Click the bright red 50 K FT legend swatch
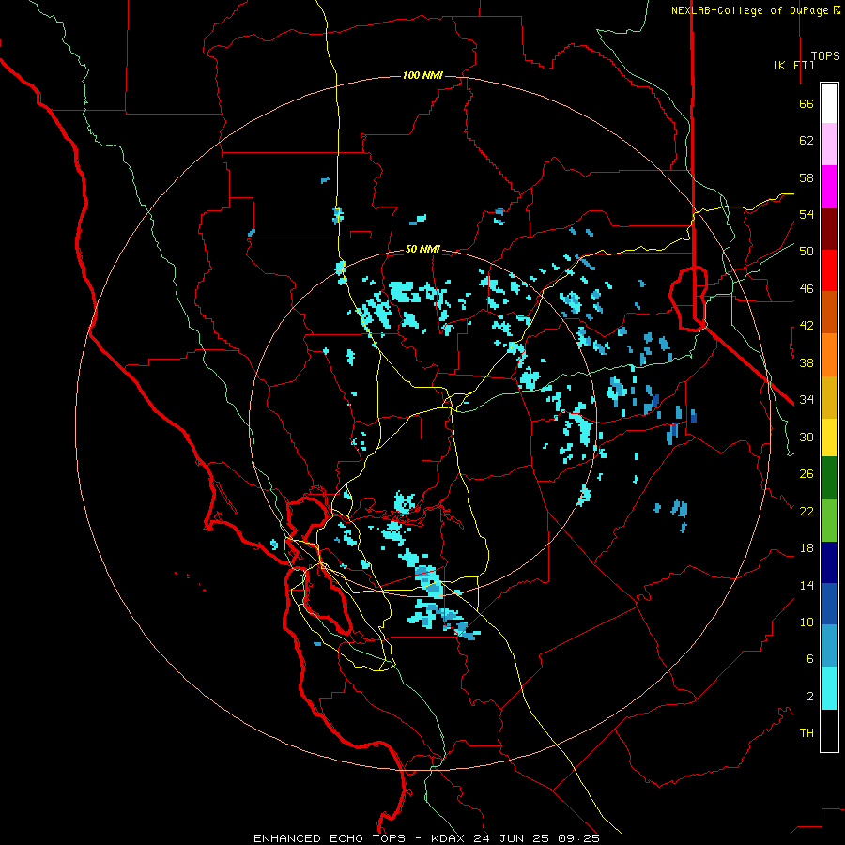 click(829, 270)
